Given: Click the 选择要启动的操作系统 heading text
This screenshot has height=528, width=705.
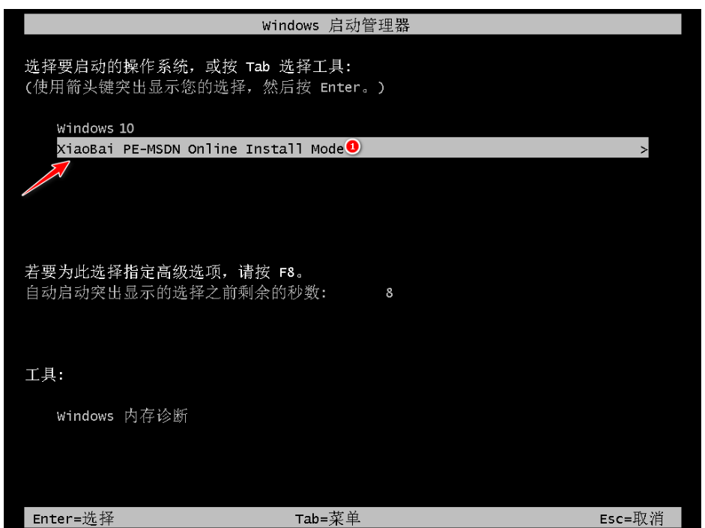Looking at the screenshot, I should tap(106, 67).
